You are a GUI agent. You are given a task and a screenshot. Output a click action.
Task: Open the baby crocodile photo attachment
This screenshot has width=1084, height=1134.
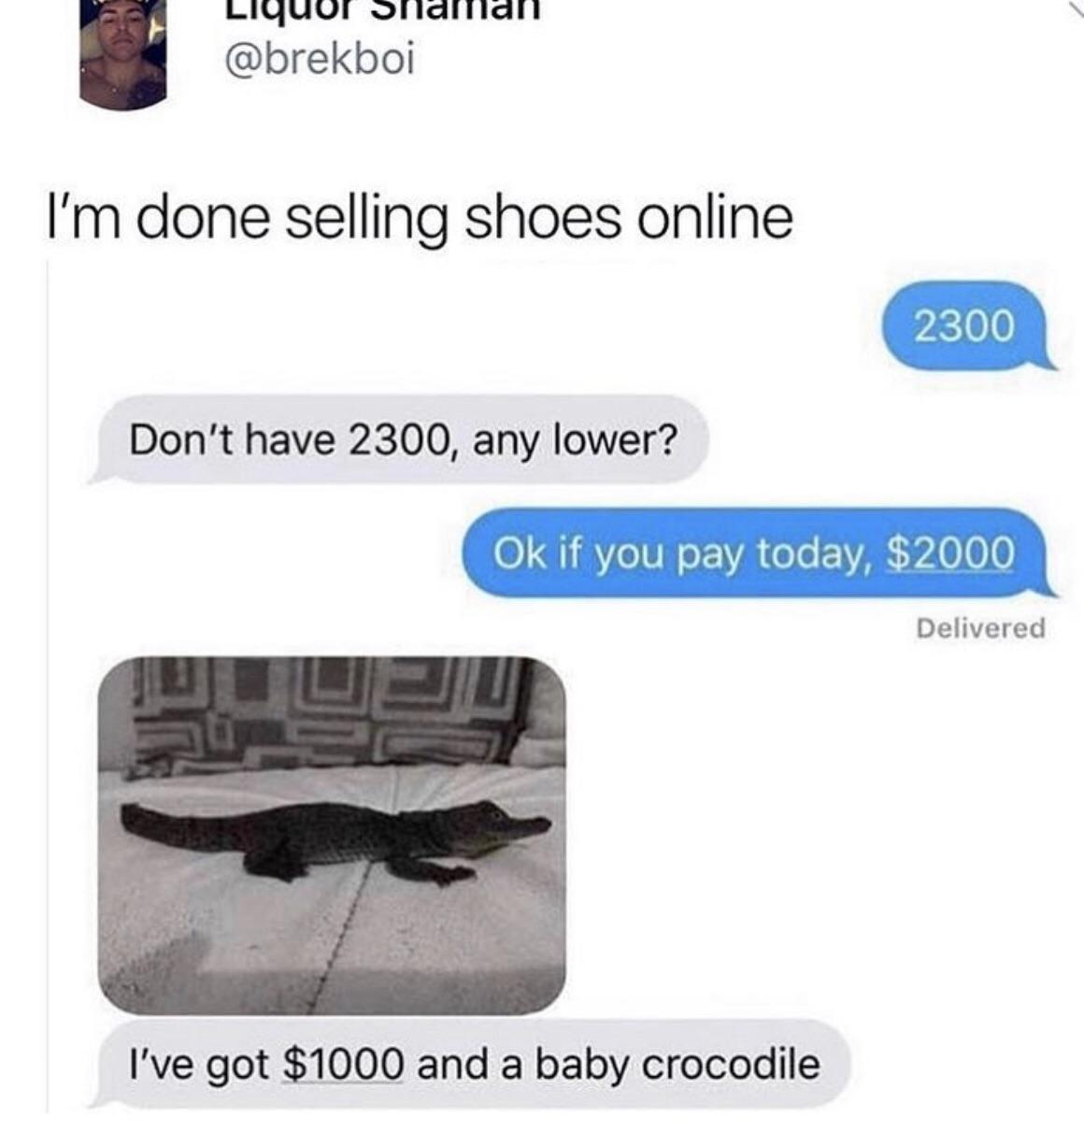[x=332, y=835]
